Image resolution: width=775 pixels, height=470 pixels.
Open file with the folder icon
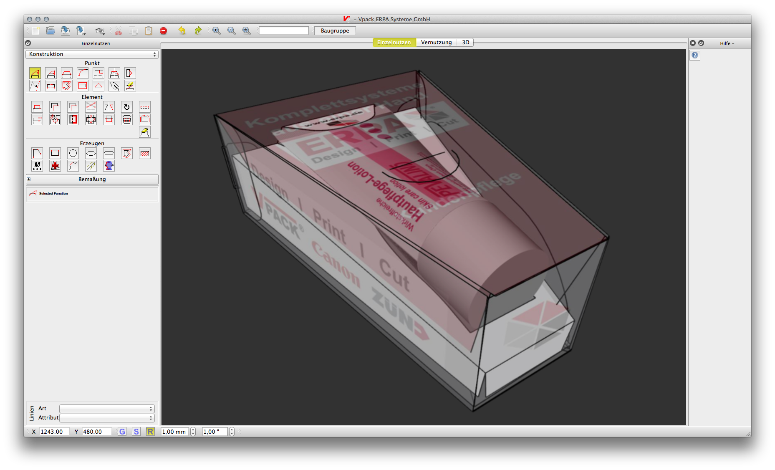[50, 30]
